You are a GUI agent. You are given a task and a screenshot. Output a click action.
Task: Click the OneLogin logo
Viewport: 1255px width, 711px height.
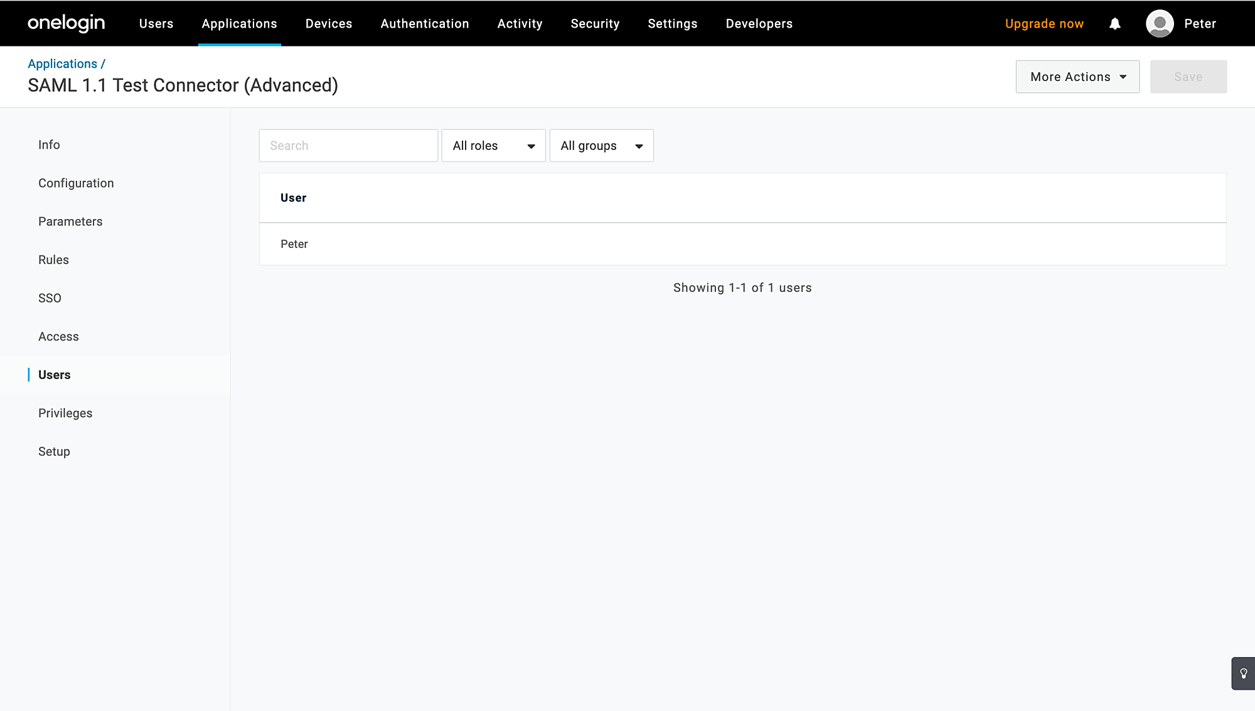[x=66, y=23]
